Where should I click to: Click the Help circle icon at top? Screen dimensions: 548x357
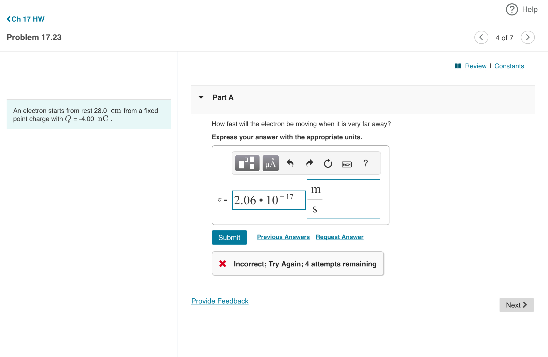tap(512, 10)
